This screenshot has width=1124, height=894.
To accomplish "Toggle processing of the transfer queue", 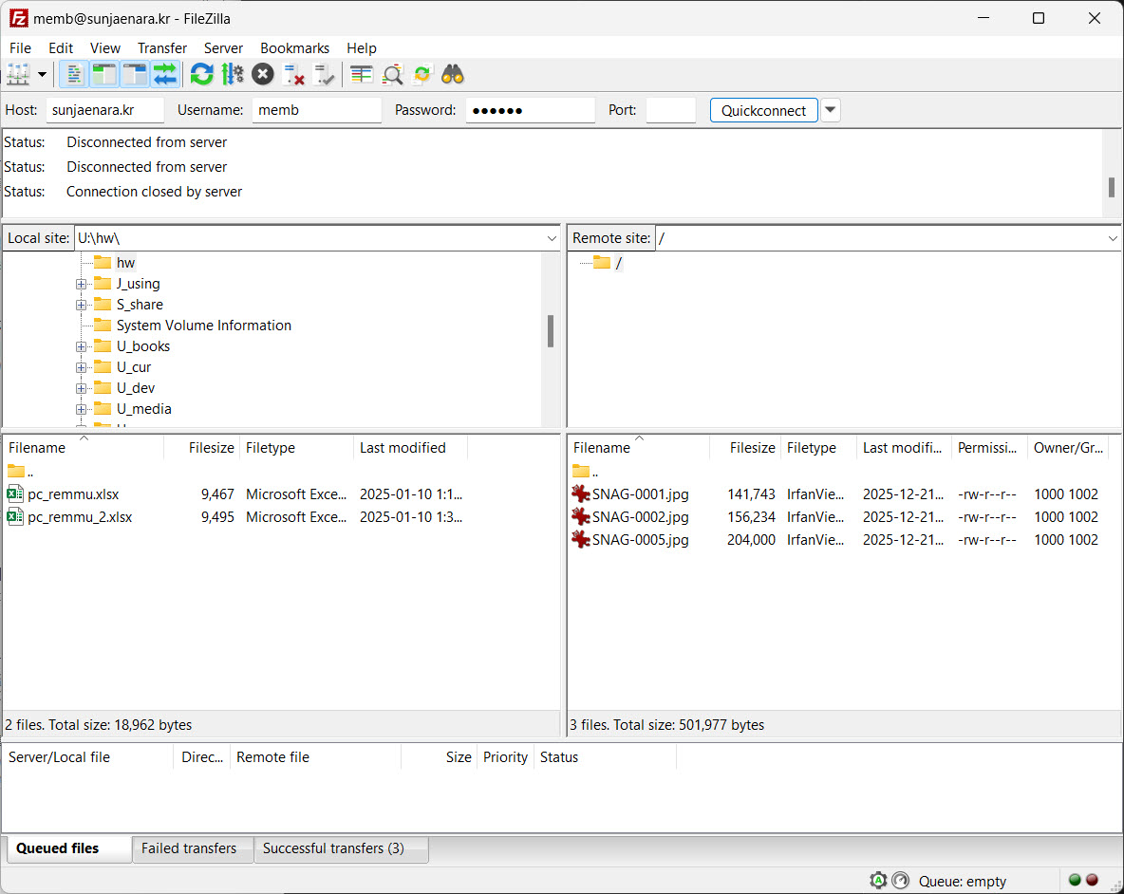I will (233, 74).
